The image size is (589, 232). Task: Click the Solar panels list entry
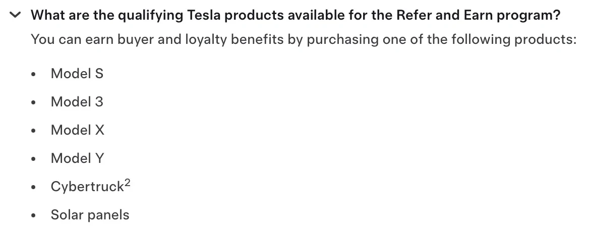coord(90,215)
